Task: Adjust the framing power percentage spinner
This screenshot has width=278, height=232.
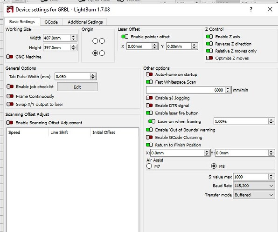Action: 271,121
